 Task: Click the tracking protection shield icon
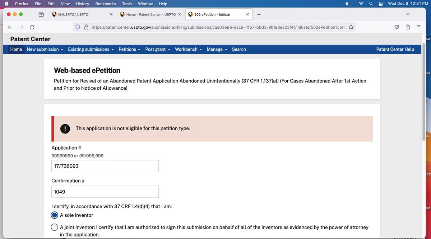click(78, 27)
